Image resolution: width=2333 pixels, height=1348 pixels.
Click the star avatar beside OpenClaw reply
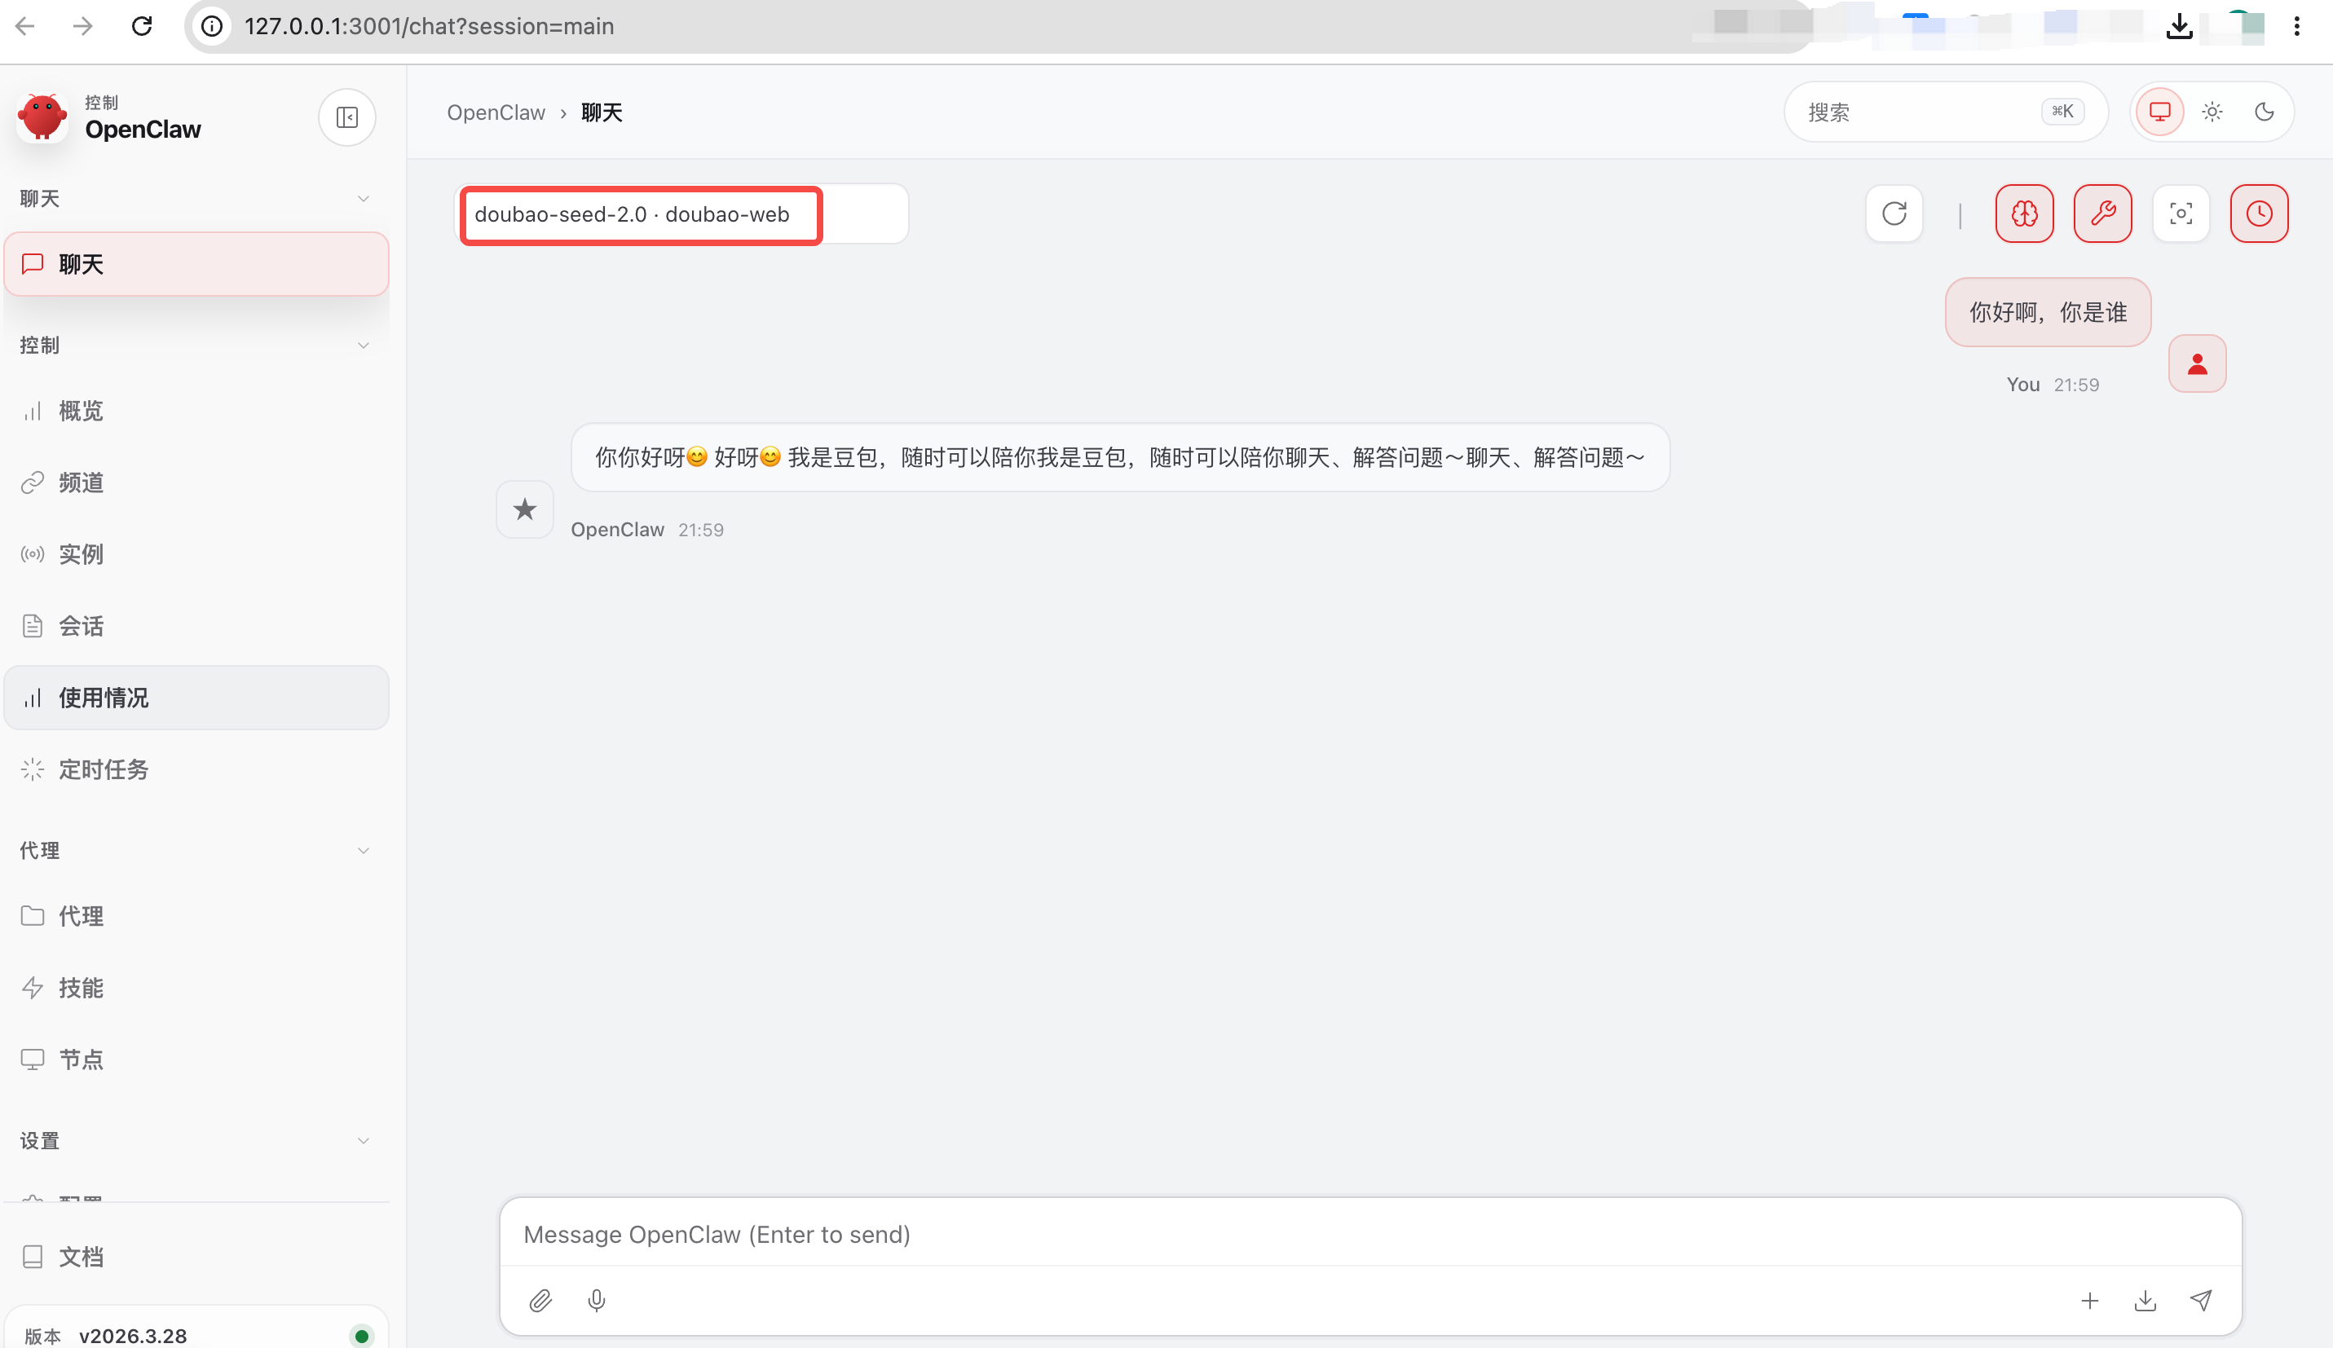(525, 509)
